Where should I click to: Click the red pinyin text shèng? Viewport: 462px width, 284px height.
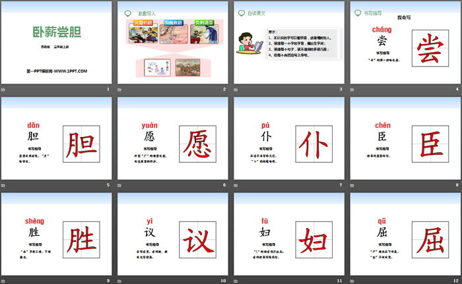coord(34,221)
